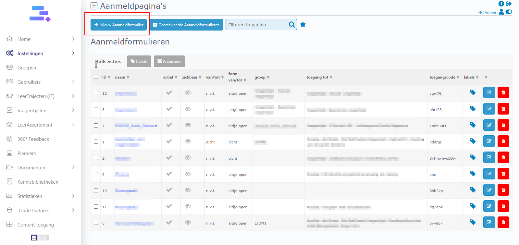The image size is (519, 245).
Task: Open Groepen in the sidebar
Action: [x=27, y=68]
